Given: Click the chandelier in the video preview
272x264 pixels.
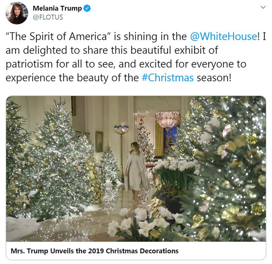Looking at the screenshot, I should 167,120.
